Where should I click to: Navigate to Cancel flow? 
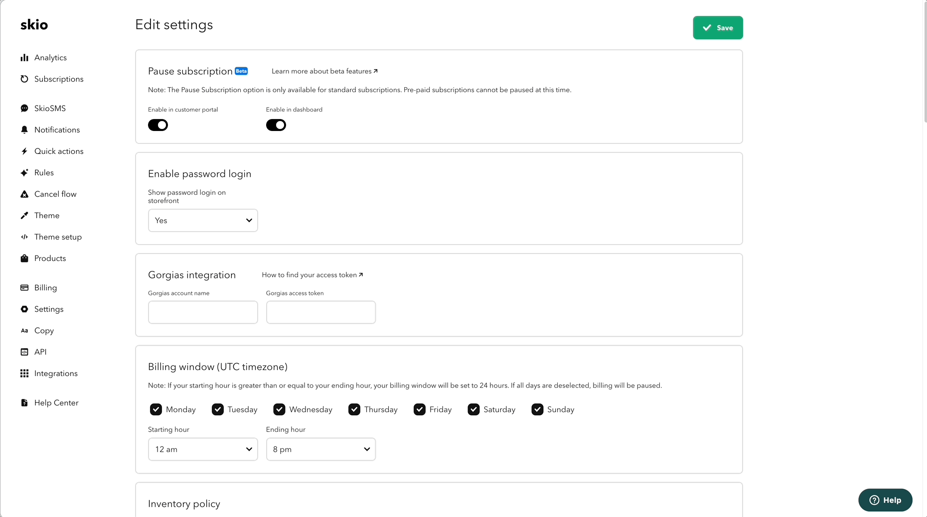(x=55, y=194)
